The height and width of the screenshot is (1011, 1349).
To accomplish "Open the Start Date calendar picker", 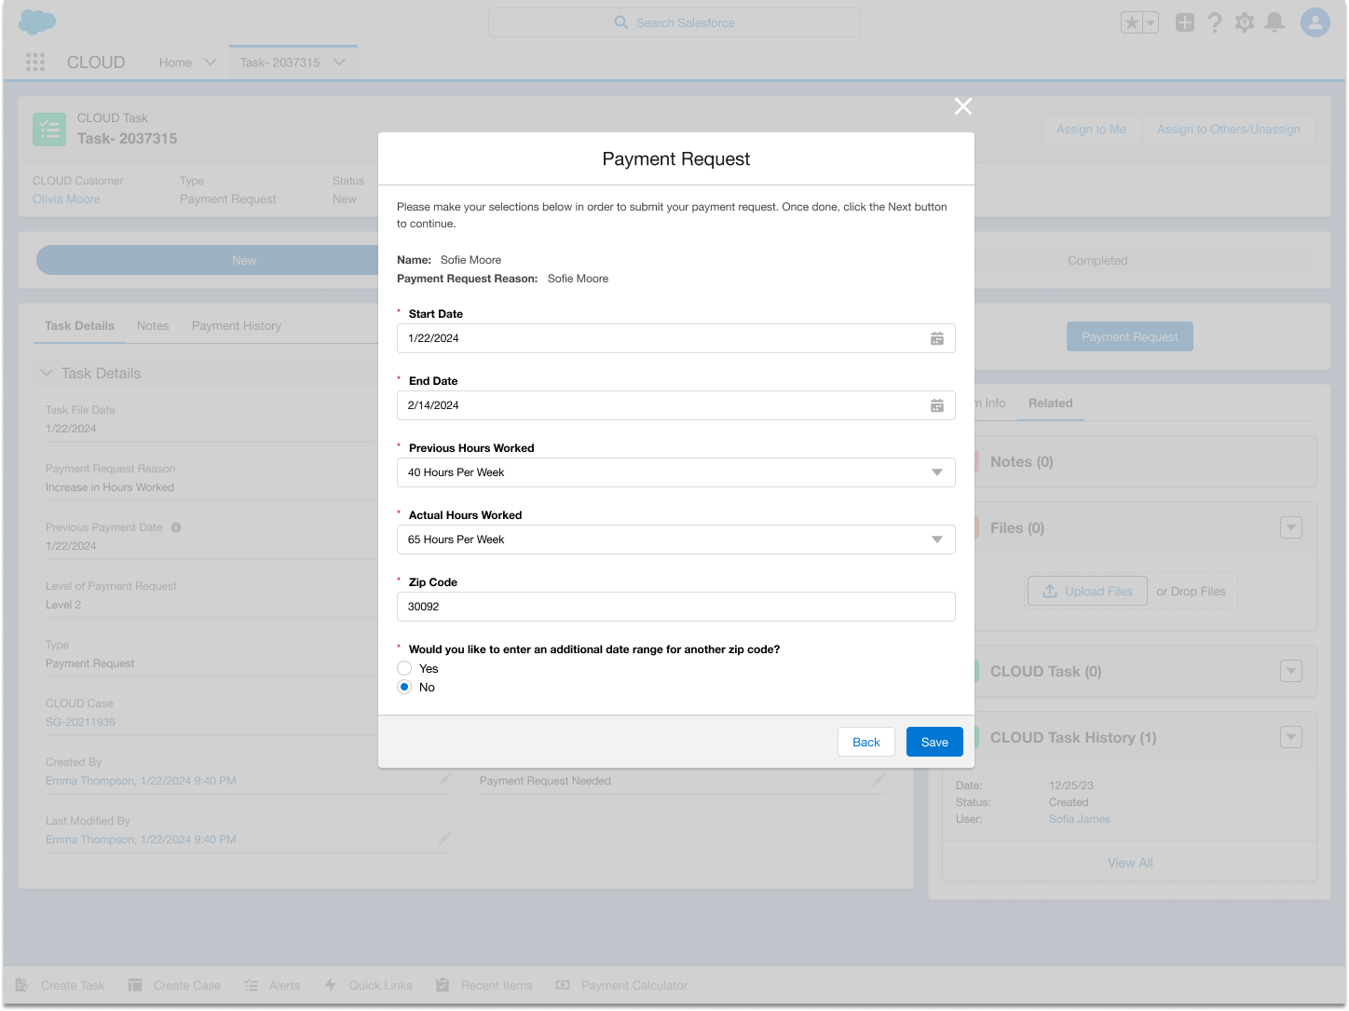I will tap(937, 338).
